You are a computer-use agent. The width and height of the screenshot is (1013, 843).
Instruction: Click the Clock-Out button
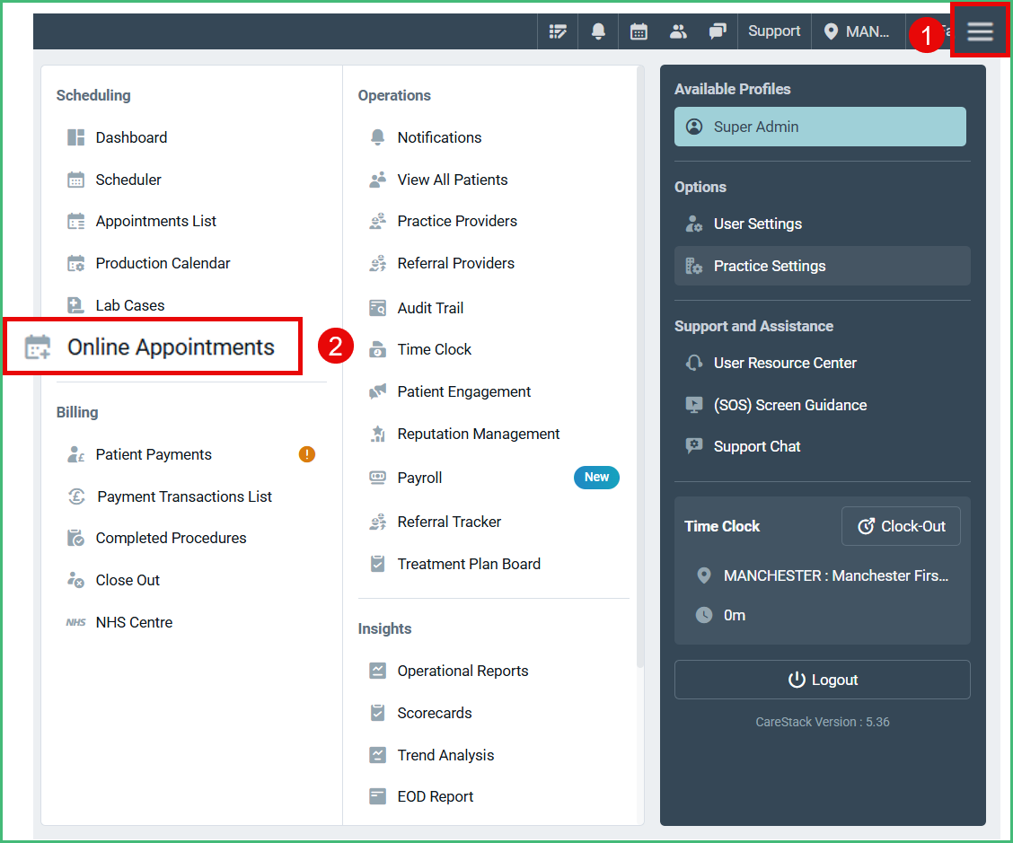[x=901, y=526]
